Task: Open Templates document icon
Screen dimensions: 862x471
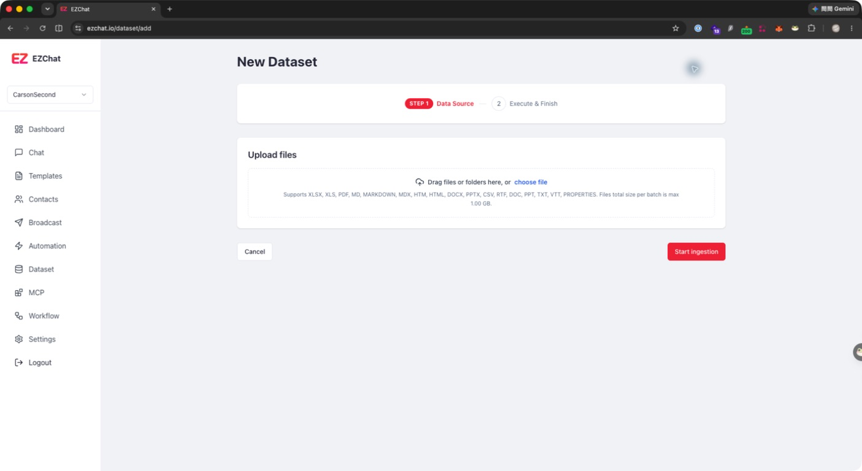Action: pos(18,176)
